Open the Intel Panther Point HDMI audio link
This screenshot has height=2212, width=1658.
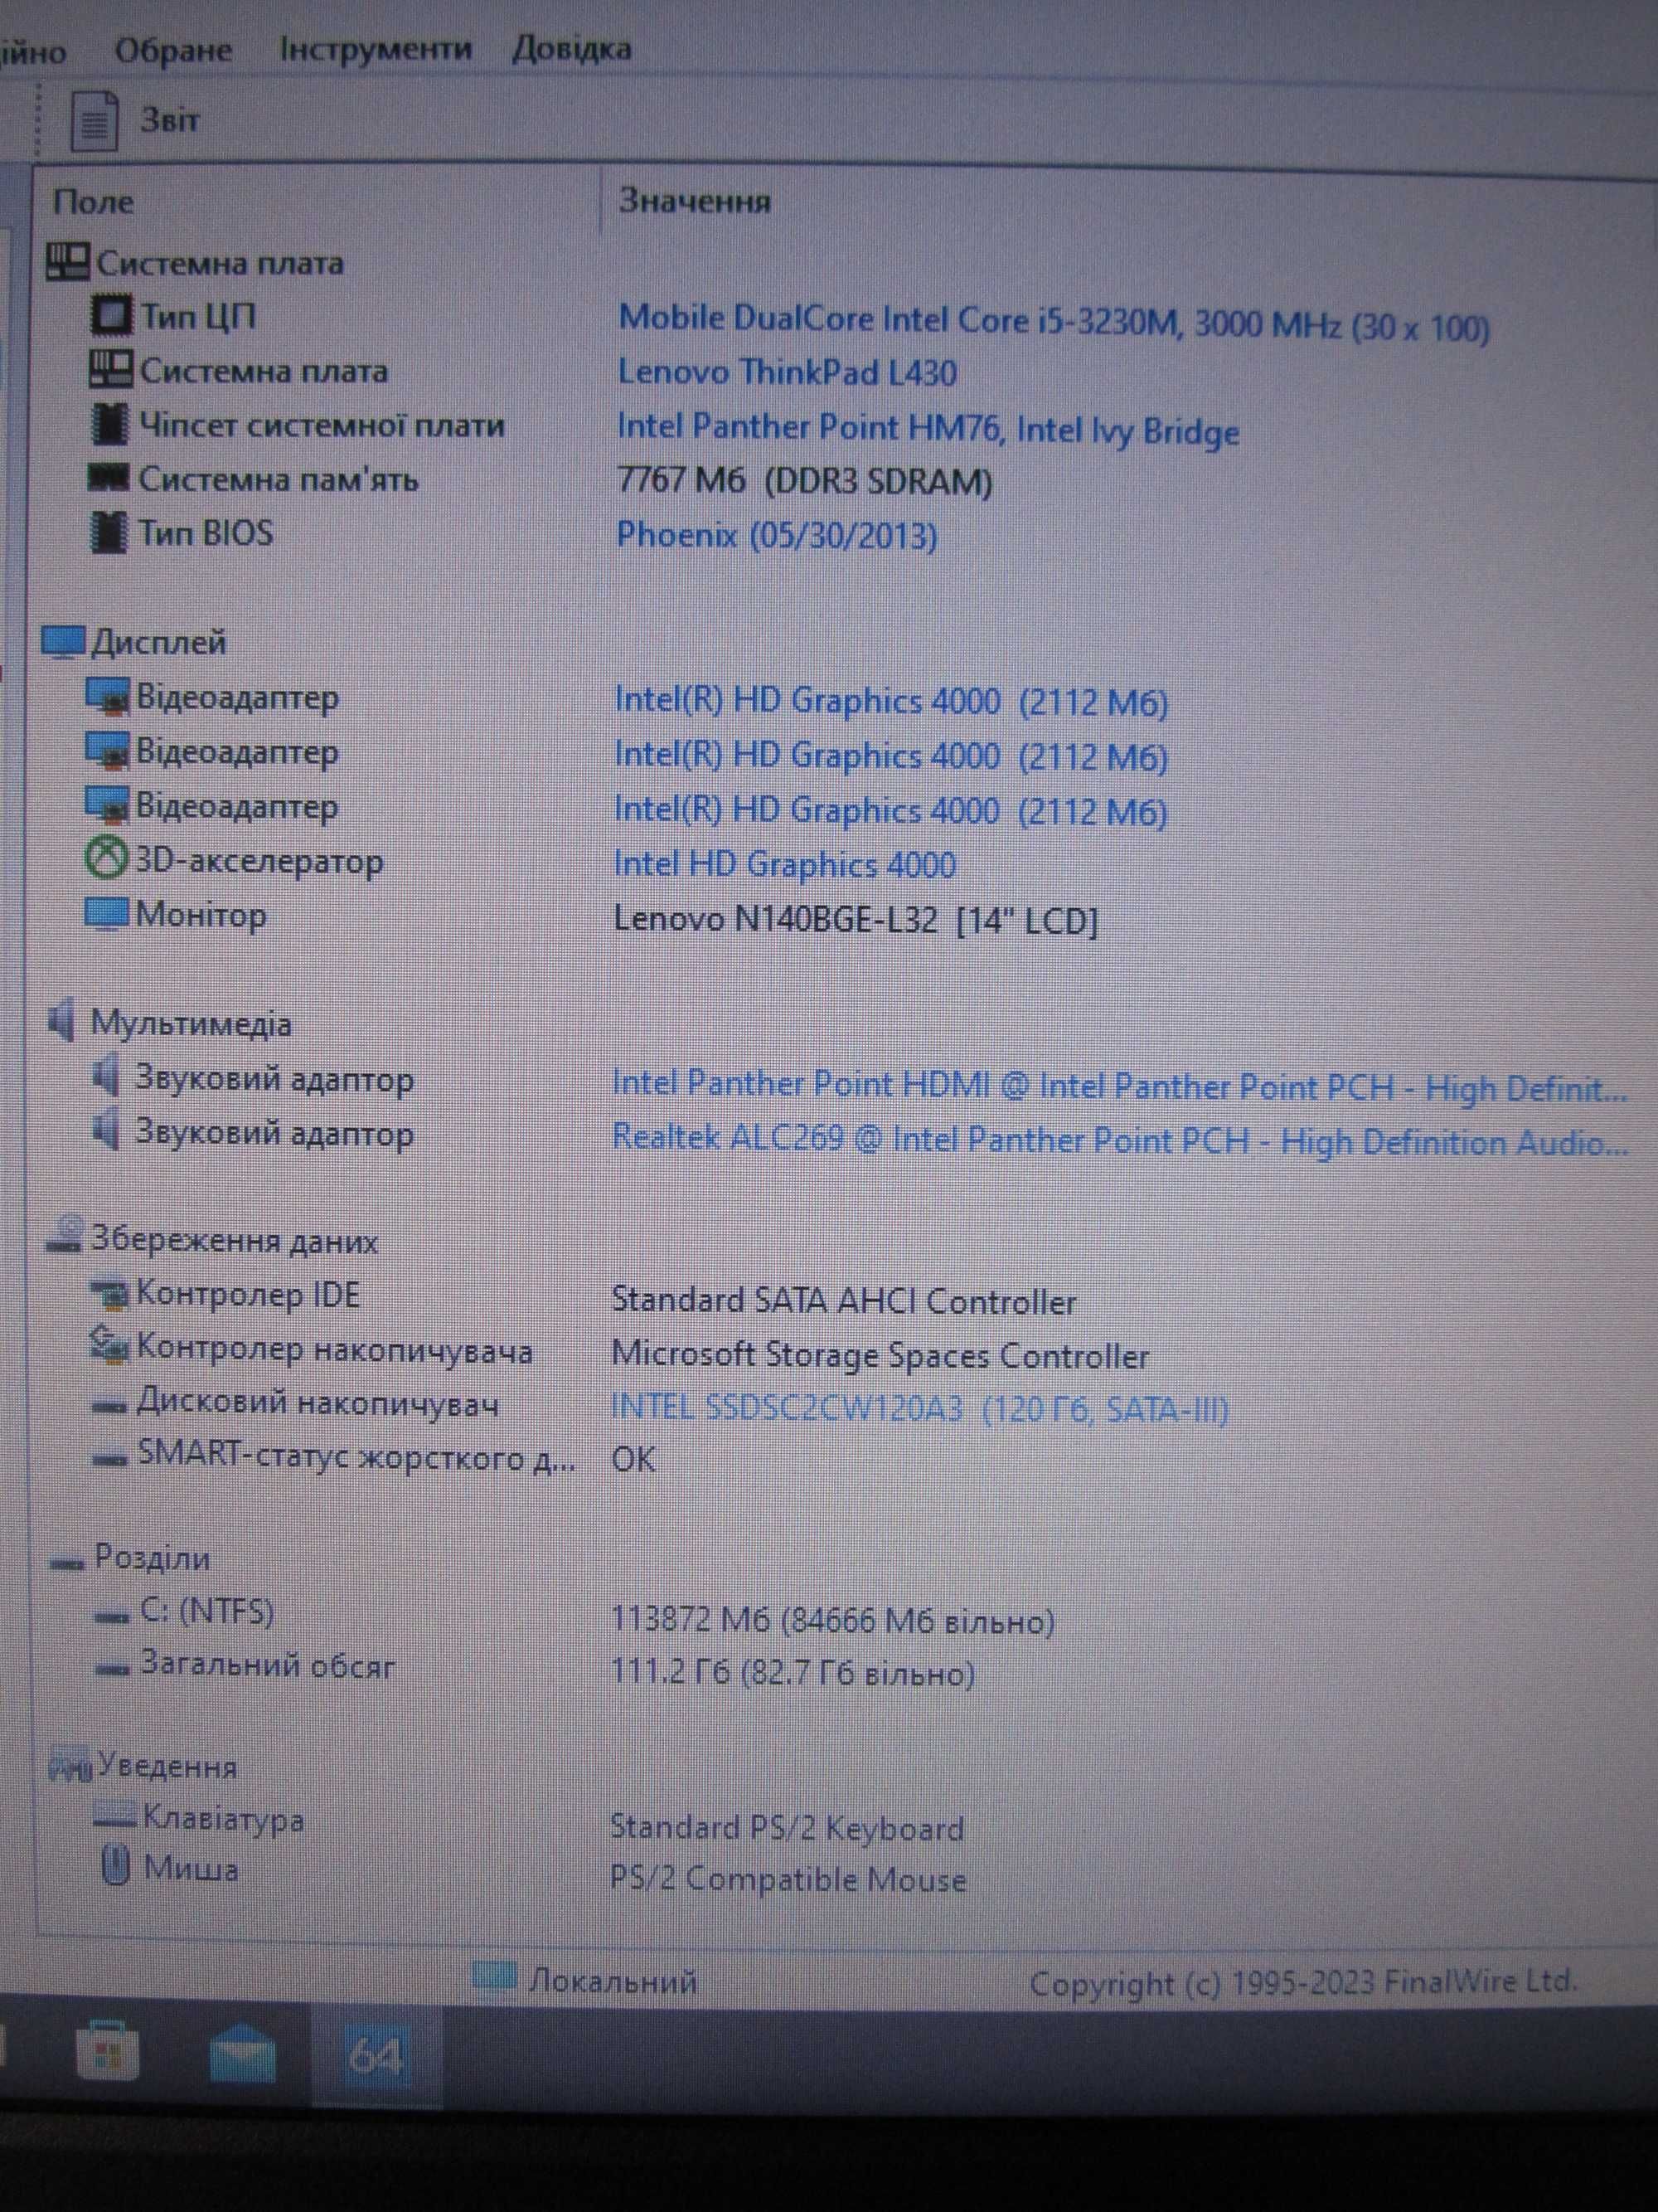point(1119,1086)
